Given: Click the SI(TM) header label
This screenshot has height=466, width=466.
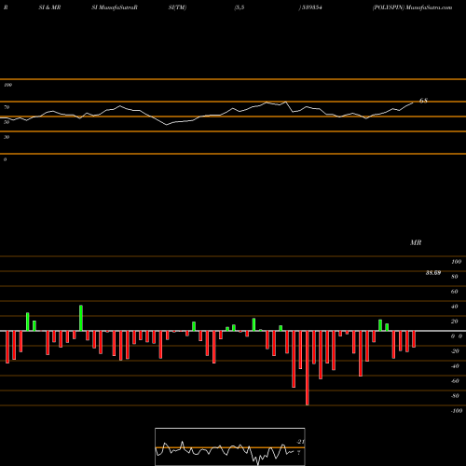Looking at the screenshot, I should pyautogui.click(x=177, y=7).
